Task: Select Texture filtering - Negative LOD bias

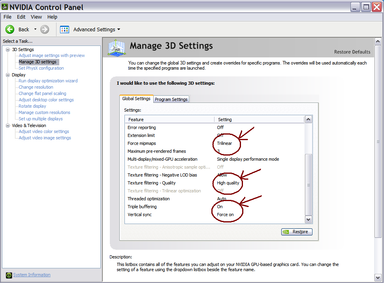Action: (215, 175)
